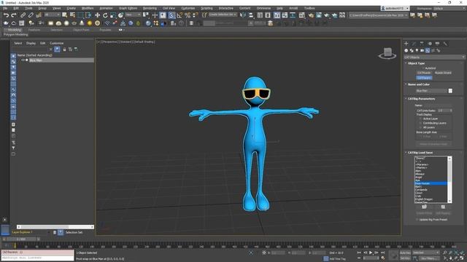Activate the Select and Link tool
This screenshot has height=262, width=467.
[x=23, y=15]
